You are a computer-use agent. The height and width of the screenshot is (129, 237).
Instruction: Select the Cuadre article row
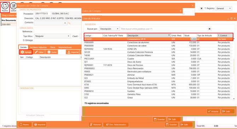(158, 59)
